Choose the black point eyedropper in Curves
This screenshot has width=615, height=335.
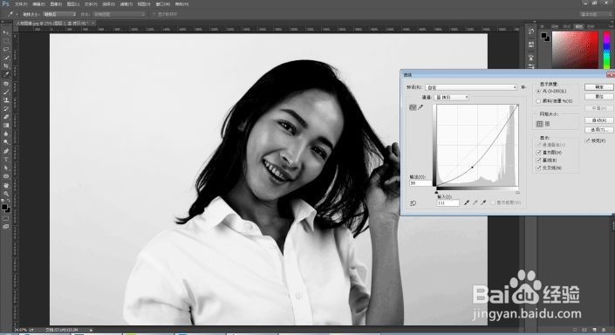point(467,202)
